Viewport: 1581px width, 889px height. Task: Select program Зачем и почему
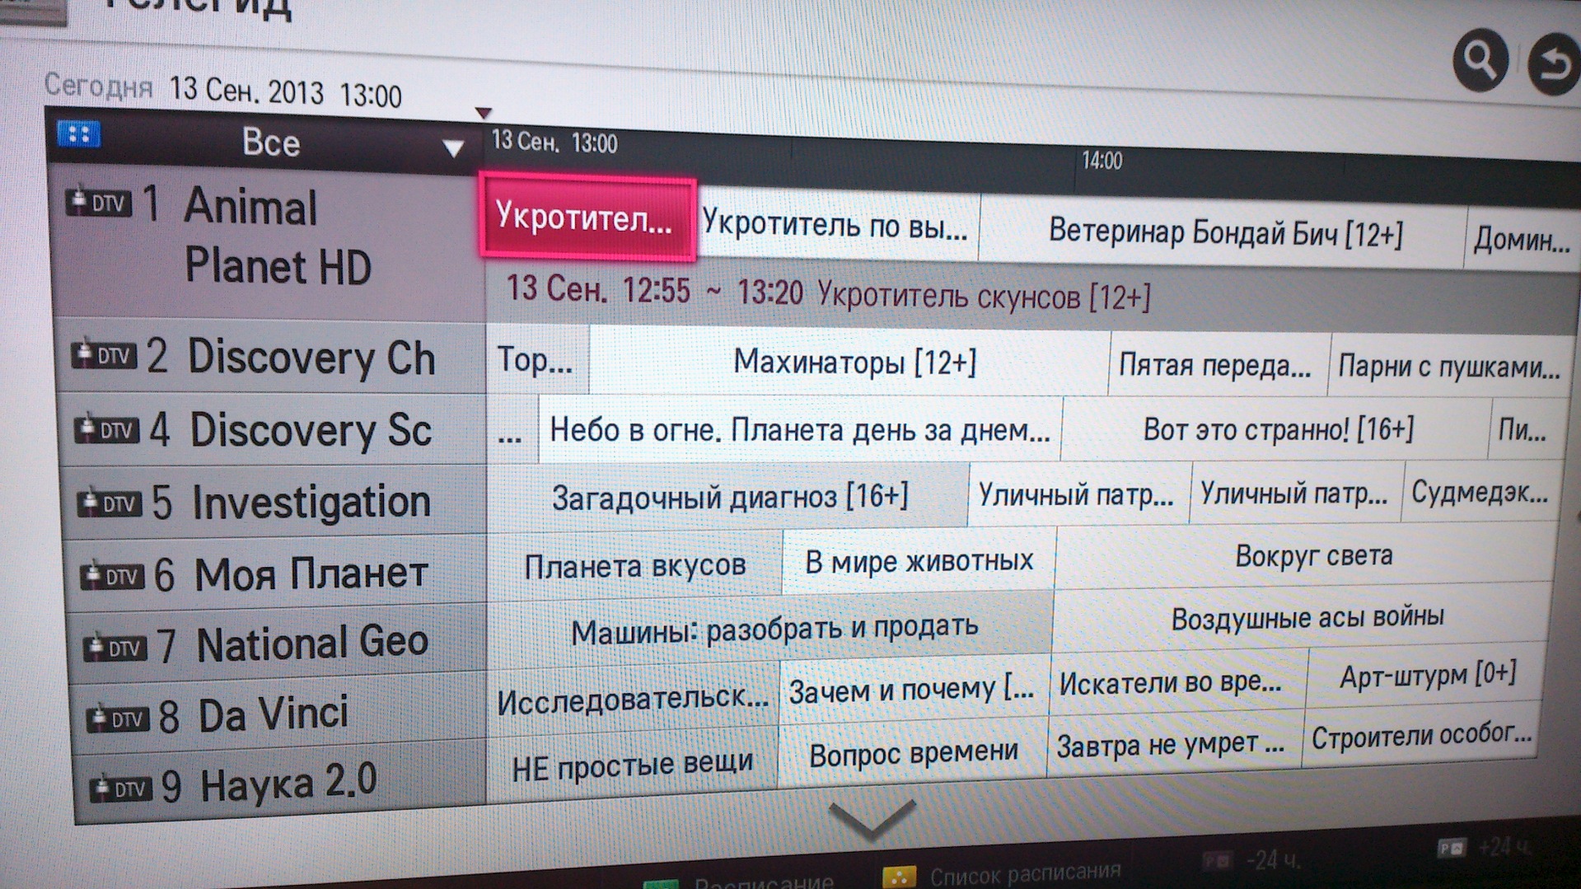[913, 690]
